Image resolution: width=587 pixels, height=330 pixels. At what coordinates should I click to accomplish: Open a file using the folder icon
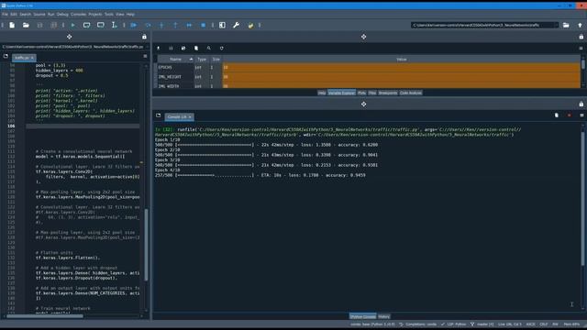click(x=26, y=25)
